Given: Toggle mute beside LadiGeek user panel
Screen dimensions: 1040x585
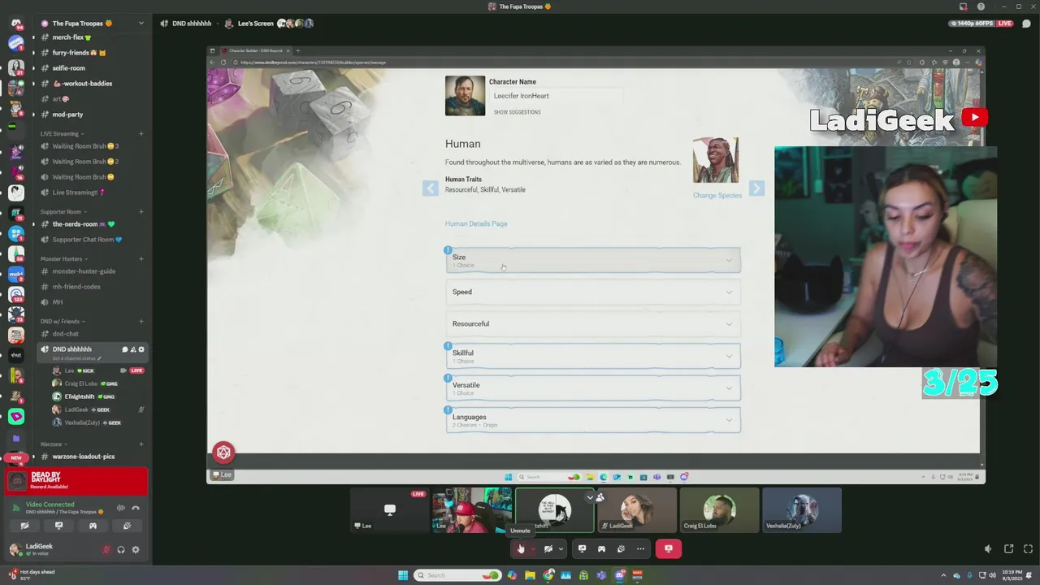Looking at the screenshot, I should coord(106,549).
